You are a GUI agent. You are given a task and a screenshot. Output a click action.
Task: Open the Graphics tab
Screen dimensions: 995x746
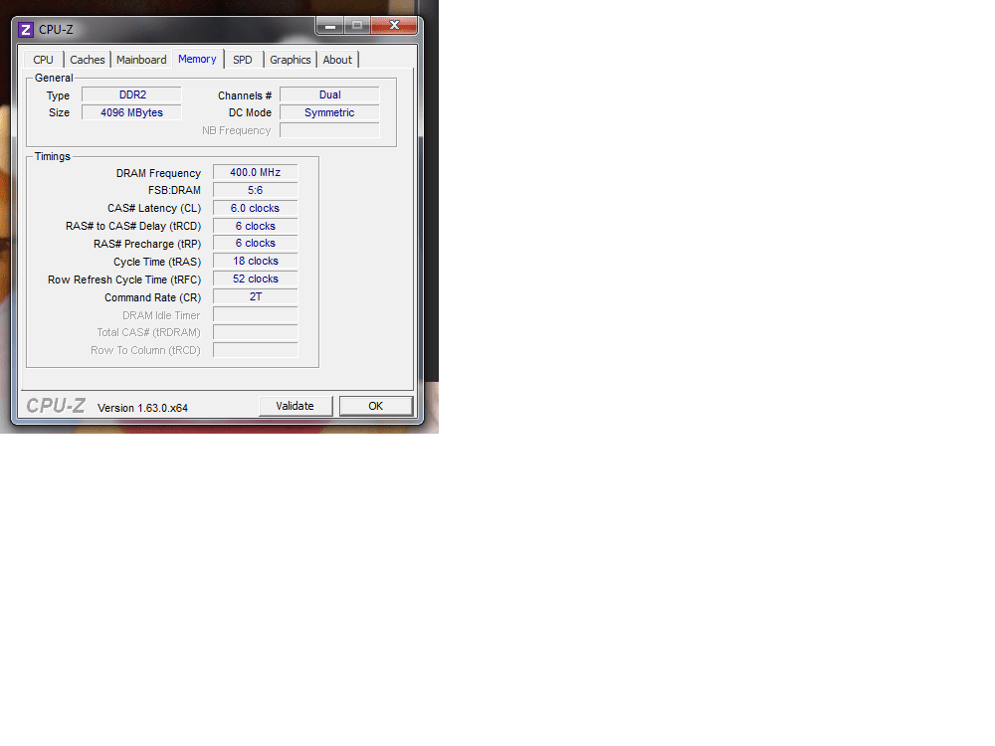(x=290, y=60)
